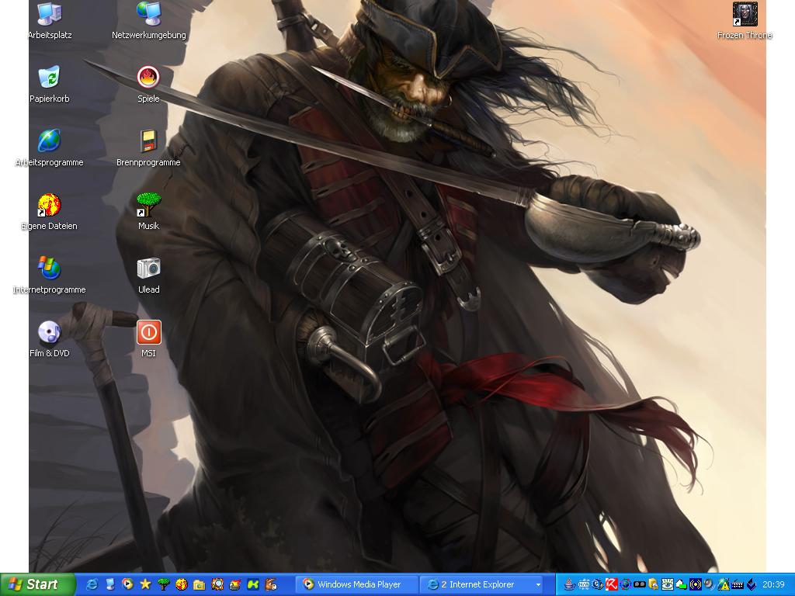
Task: Click the taskbar clock showing 20:39
Action: click(773, 584)
